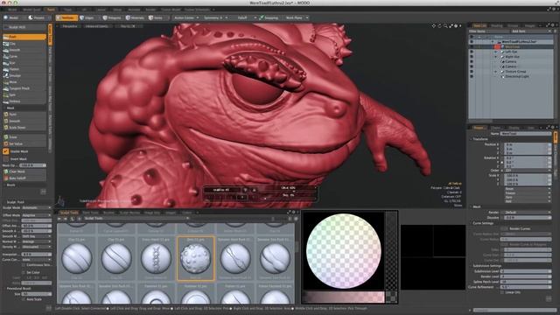The height and width of the screenshot is (315, 560).
Task: Open the Colors tab
Action: [x=186, y=213]
